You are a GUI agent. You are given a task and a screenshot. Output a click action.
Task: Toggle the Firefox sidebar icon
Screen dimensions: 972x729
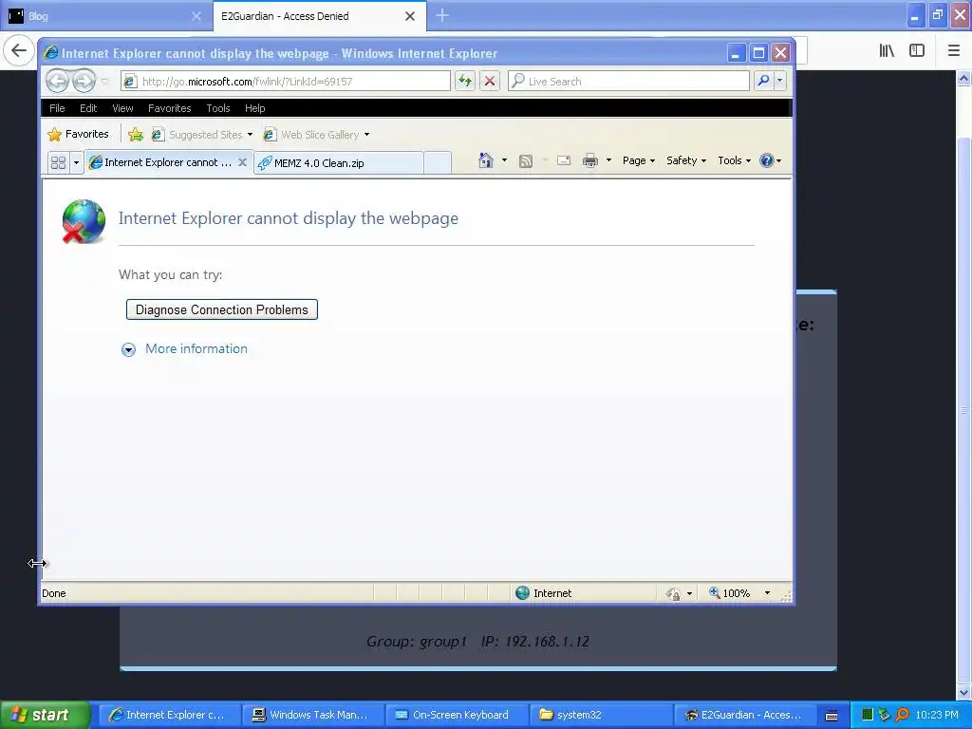(917, 51)
